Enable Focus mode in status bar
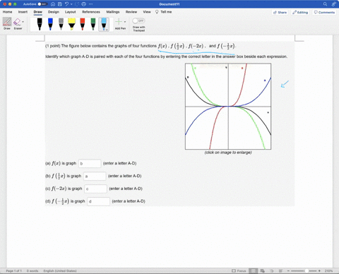Viewport: 339px width, 274px height. (x=239, y=271)
